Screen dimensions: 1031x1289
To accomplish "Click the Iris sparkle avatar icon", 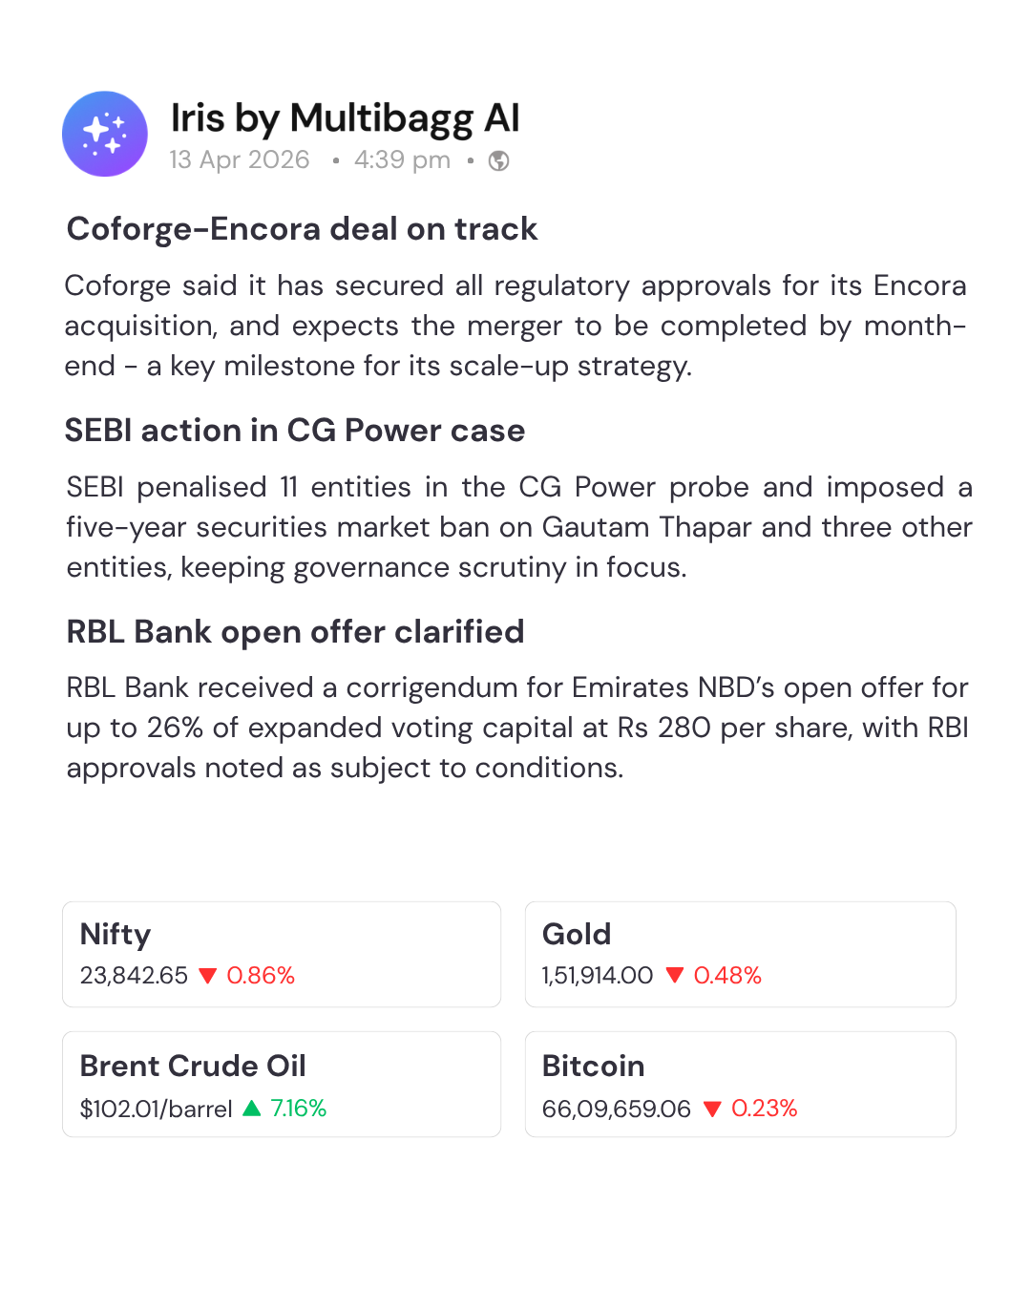I will click(x=105, y=134).
